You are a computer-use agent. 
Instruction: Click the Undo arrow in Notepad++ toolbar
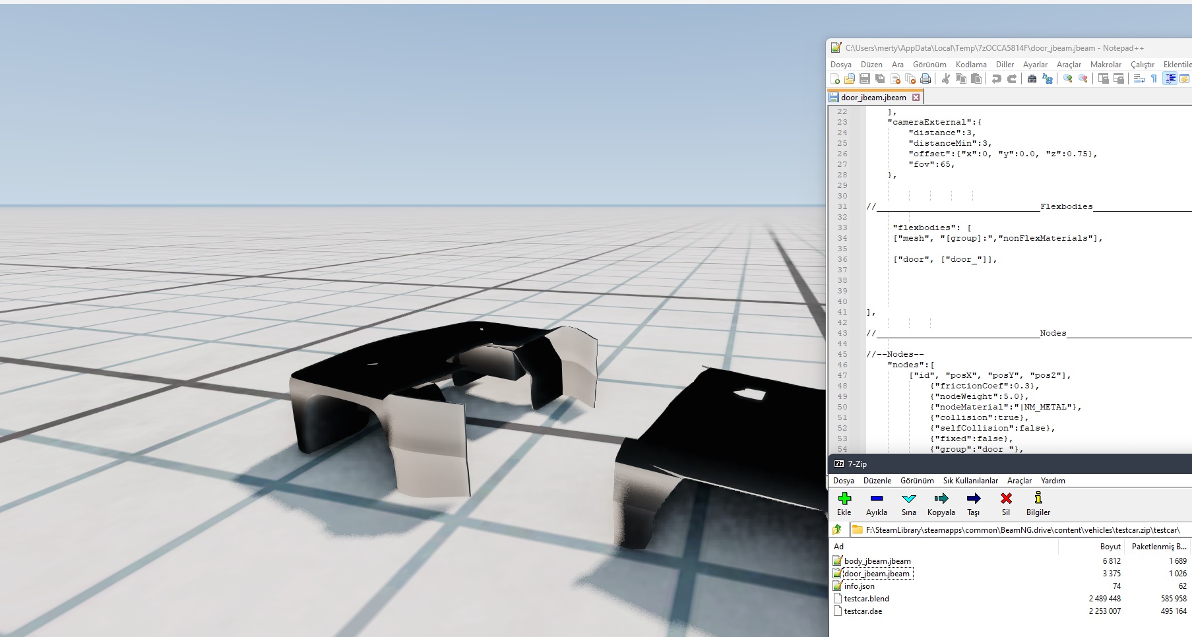tap(996, 79)
